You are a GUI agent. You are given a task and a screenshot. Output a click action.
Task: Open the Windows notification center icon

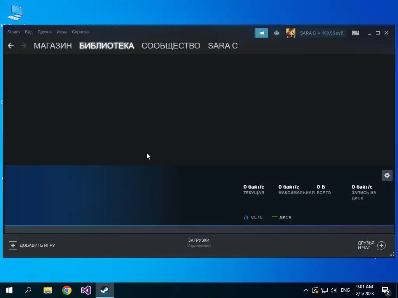tap(386, 291)
